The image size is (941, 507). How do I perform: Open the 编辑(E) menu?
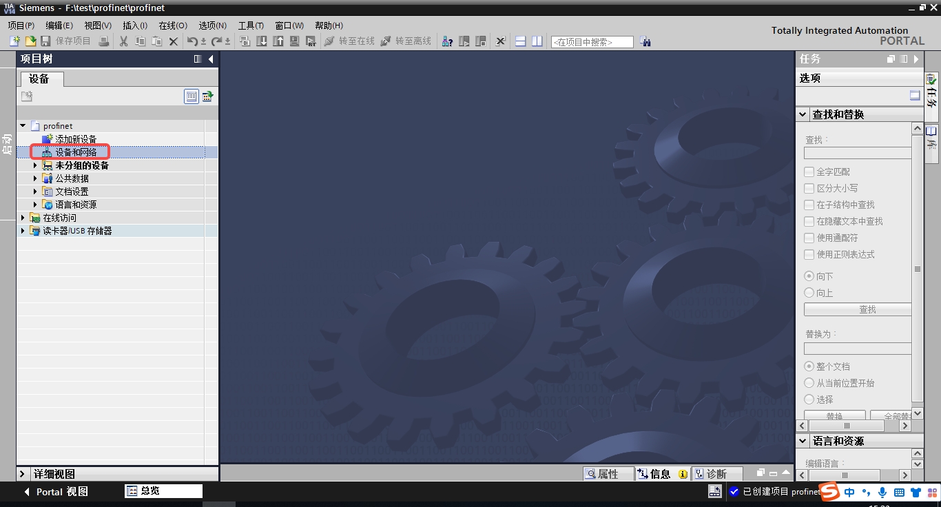(x=59, y=25)
